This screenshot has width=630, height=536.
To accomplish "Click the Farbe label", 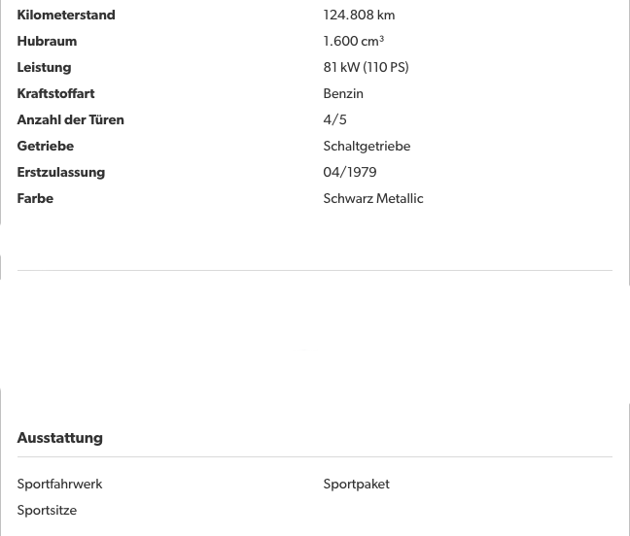I will click(35, 198).
